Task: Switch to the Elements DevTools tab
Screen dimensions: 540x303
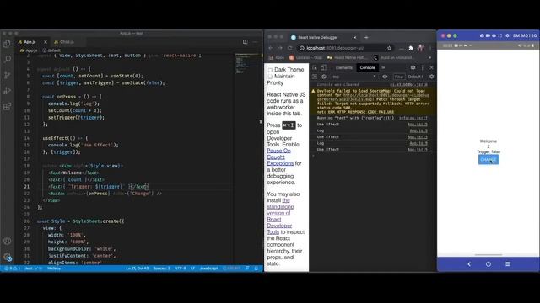Action: coord(344,67)
